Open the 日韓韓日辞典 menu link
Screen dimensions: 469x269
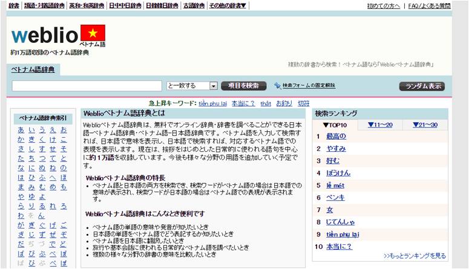(162, 5)
